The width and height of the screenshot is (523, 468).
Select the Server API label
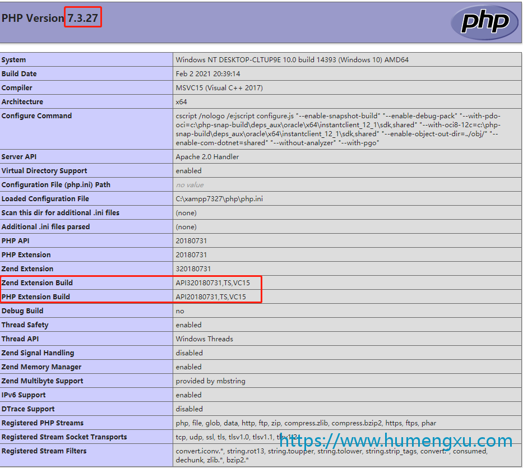coord(19,156)
